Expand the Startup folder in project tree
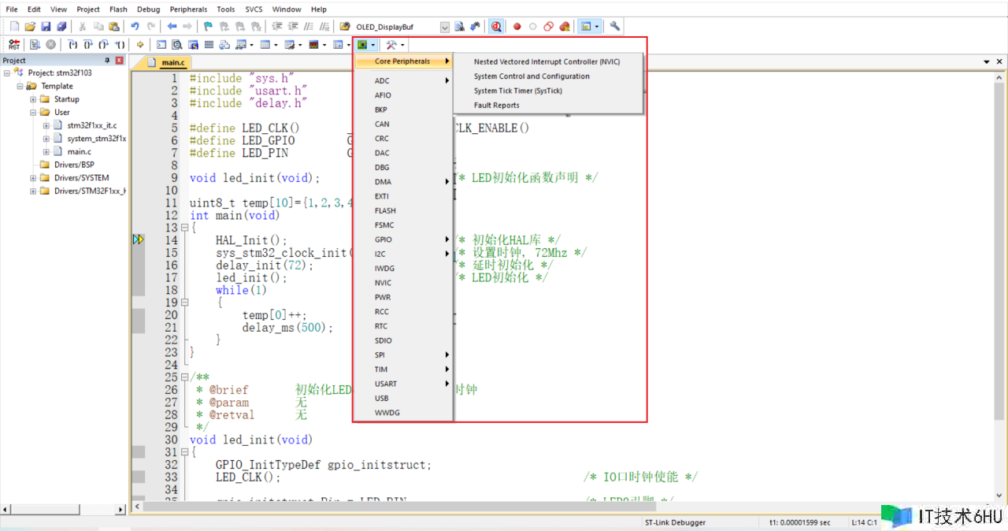 33,99
